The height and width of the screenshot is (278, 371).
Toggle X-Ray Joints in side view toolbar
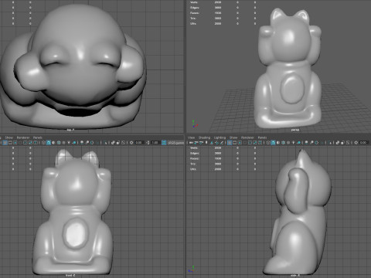click(x=348, y=142)
